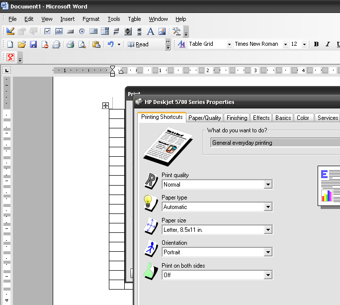
Task: Click the Open folder icon
Action: (21, 44)
